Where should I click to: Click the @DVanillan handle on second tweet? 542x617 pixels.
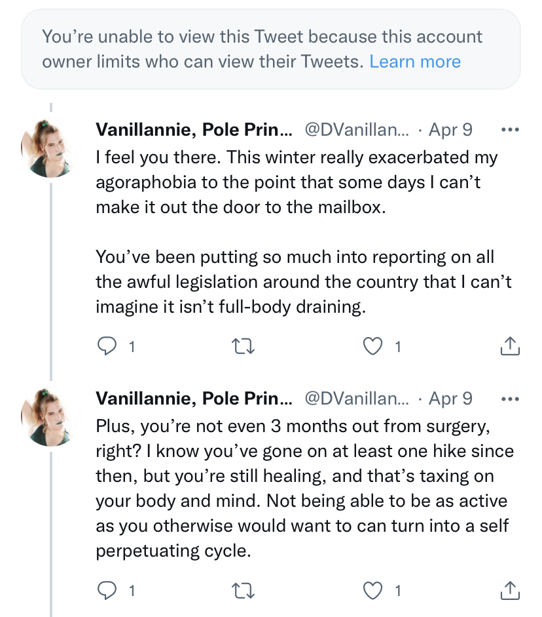(357, 399)
